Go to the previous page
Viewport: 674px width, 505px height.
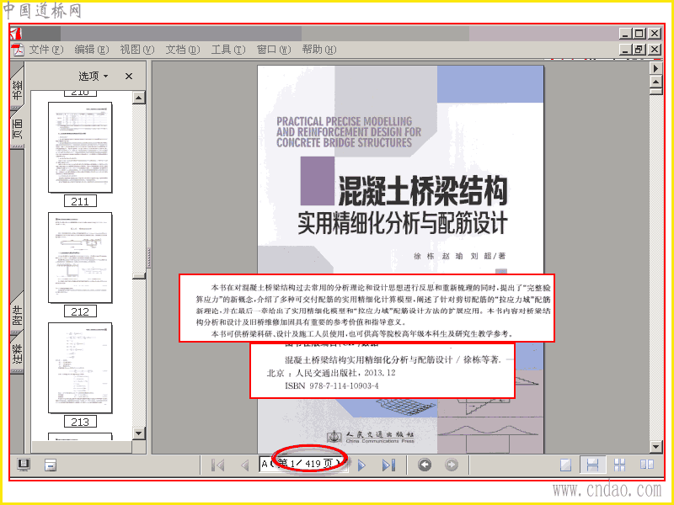click(x=245, y=465)
